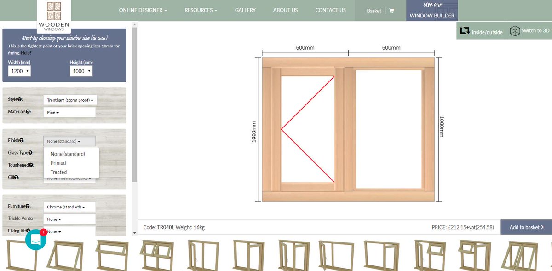Open the Height (mm) dropdown showing 1000
This screenshot has height=271, width=552.
pyautogui.click(x=81, y=71)
